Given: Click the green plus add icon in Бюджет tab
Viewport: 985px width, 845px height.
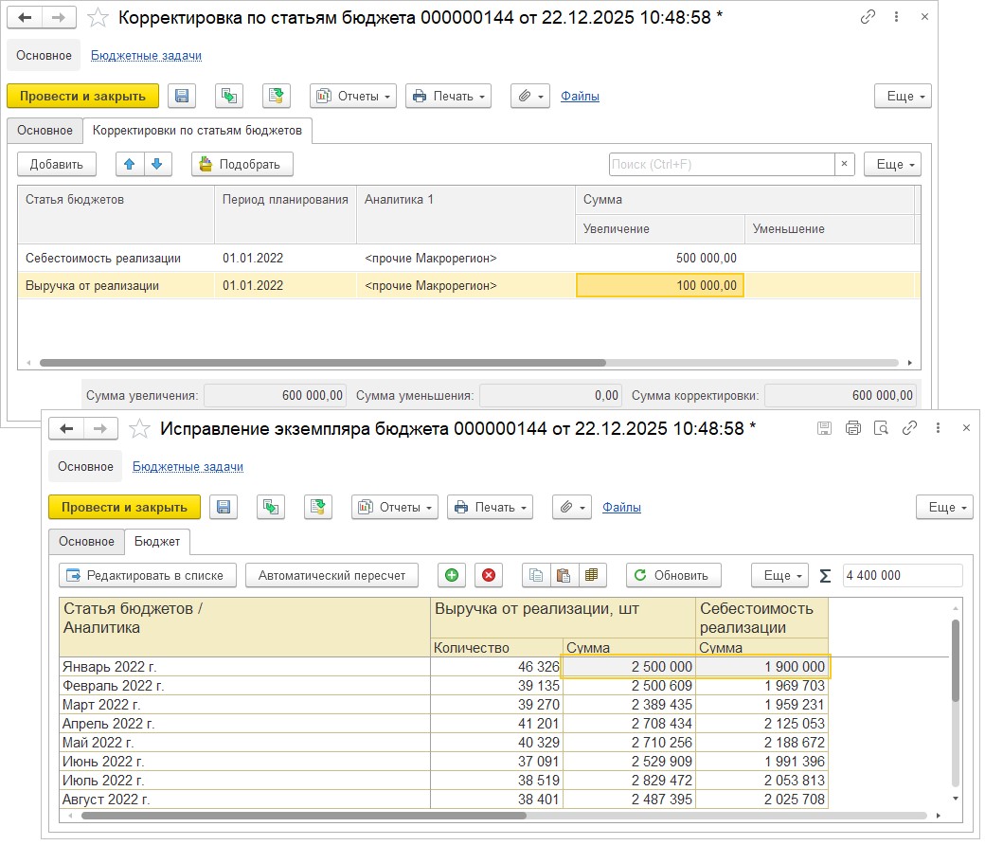Looking at the screenshot, I should tap(452, 575).
